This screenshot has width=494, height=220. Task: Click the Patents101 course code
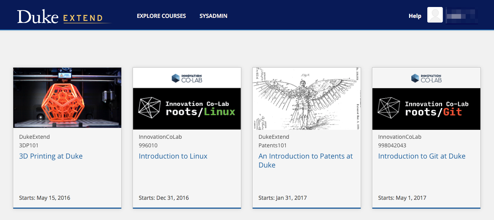[x=273, y=145]
